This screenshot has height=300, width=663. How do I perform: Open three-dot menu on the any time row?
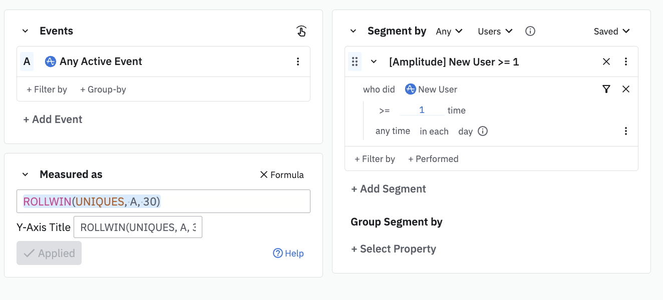pos(625,131)
